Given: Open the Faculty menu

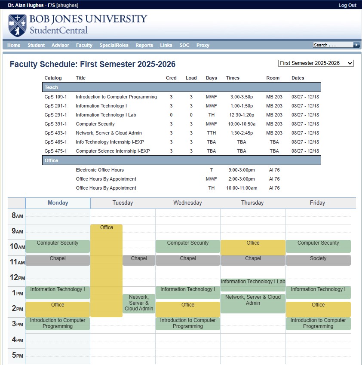Looking at the screenshot, I should tap(84, 45).
